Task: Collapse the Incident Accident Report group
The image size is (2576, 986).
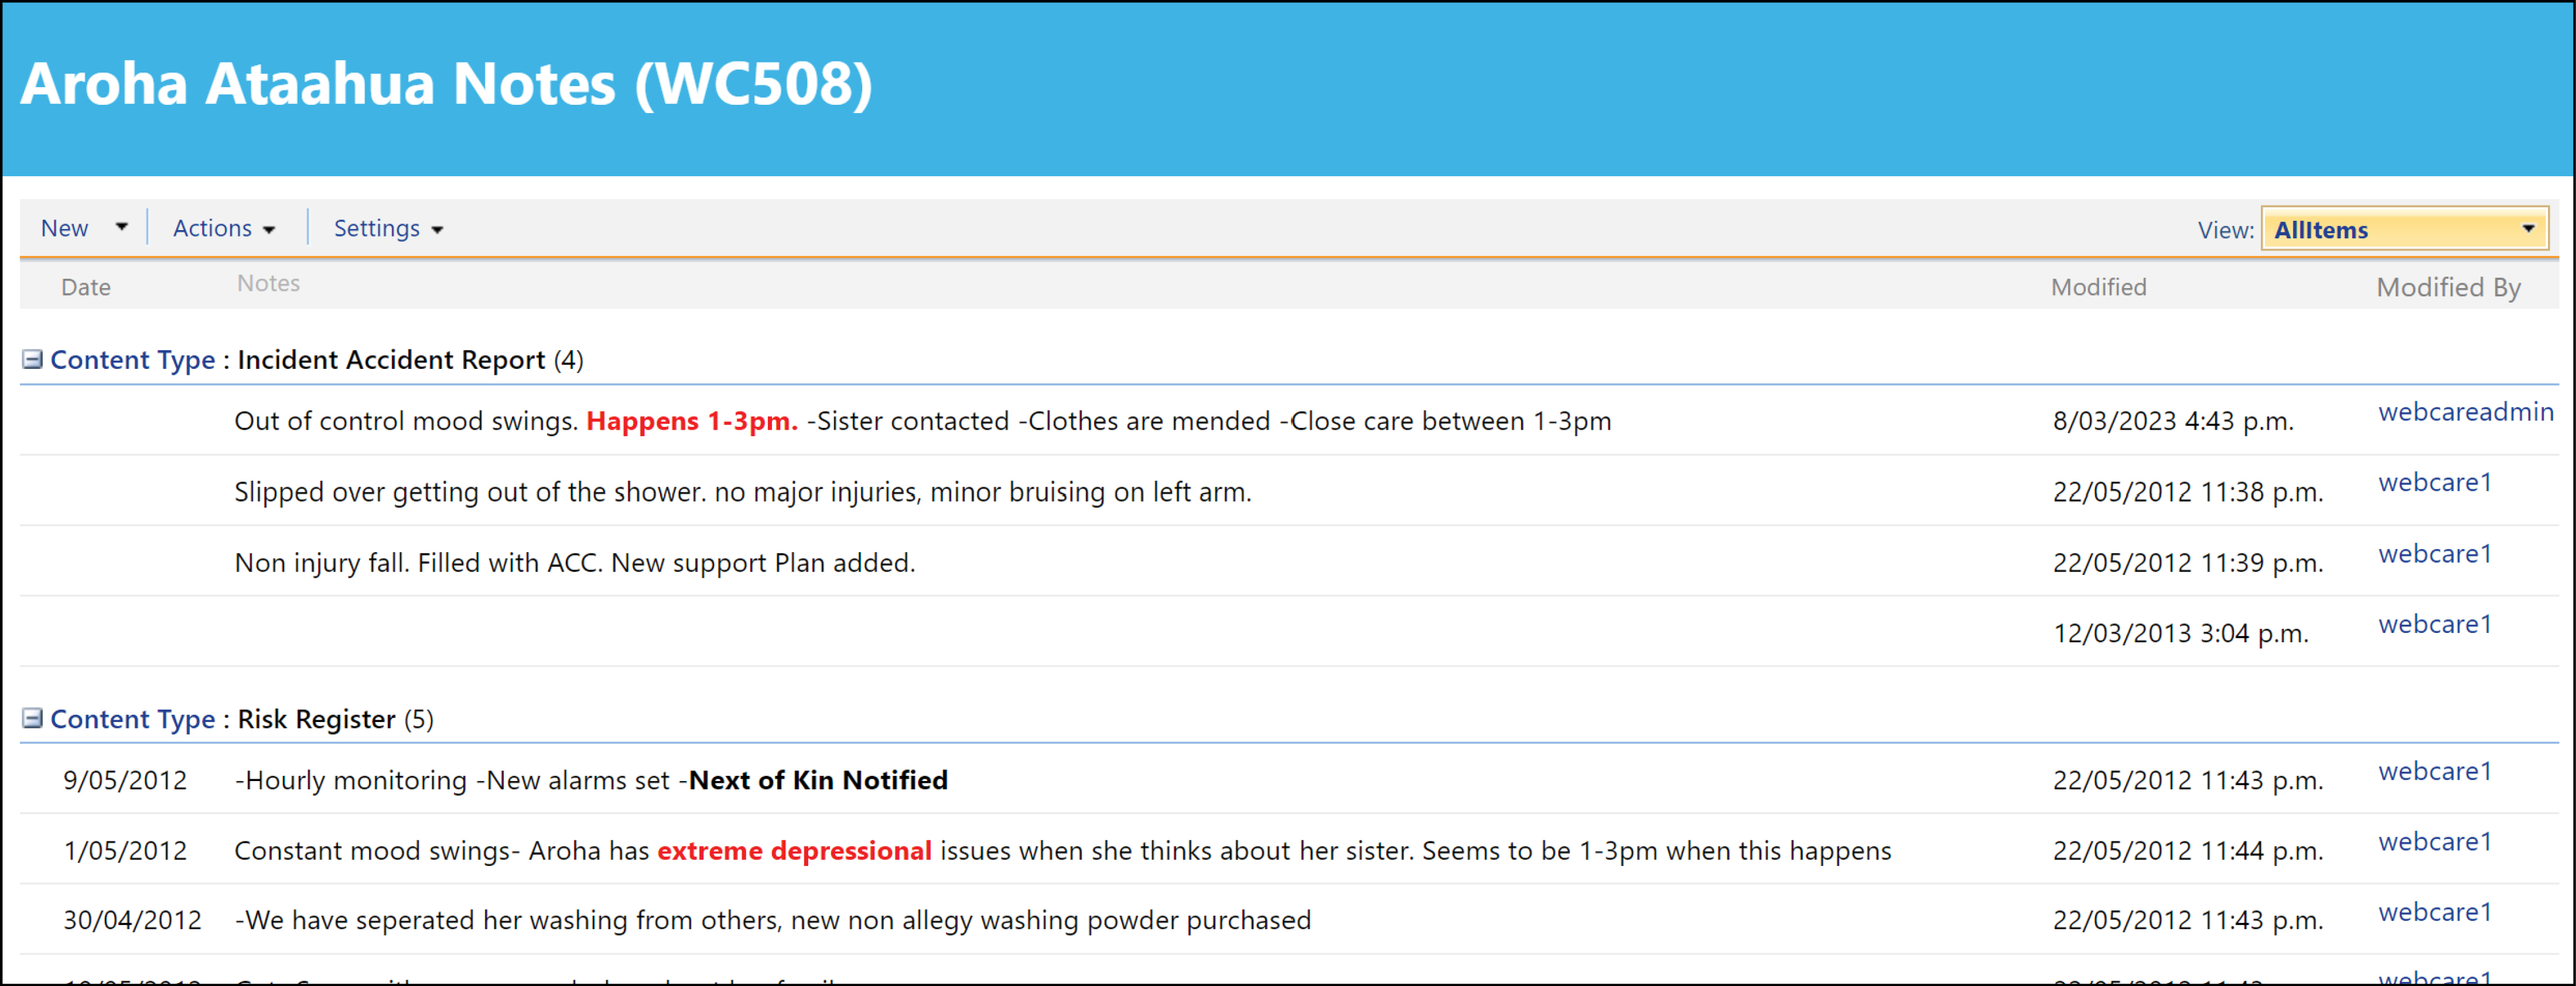Action: (x=32, y=359)
